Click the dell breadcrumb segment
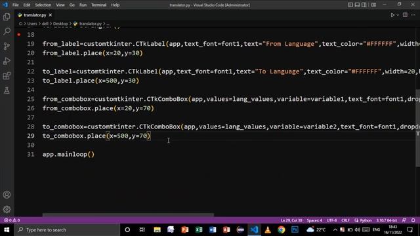420x236 pixels. 45,24
